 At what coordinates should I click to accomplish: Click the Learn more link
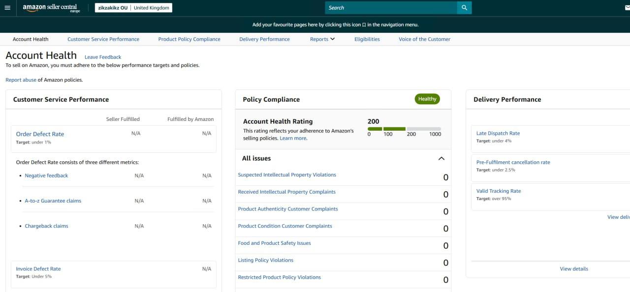(293, 138)
